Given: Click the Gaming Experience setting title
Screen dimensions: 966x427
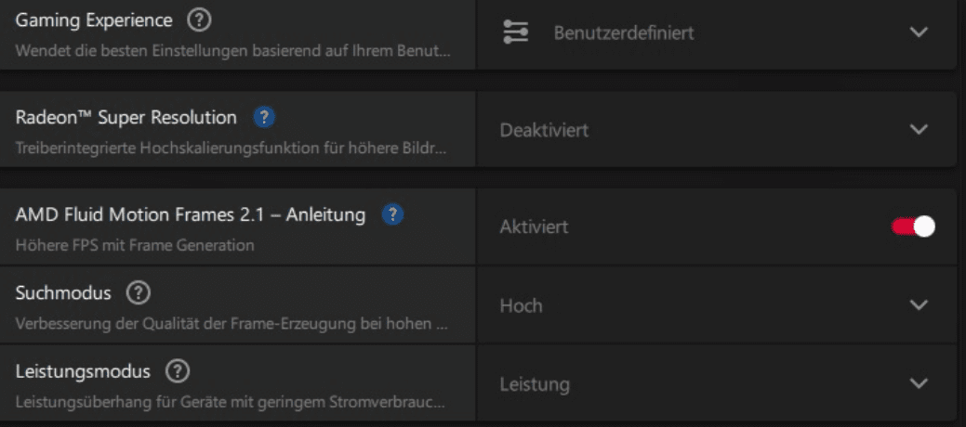Looking at the screenshot, I should (94, 19).
